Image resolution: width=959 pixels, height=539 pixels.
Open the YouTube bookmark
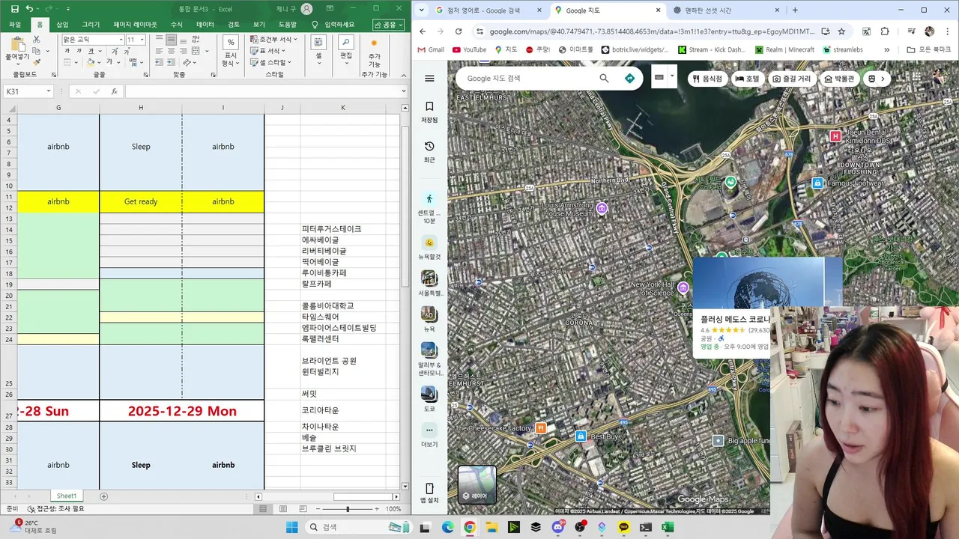[468, 49]
